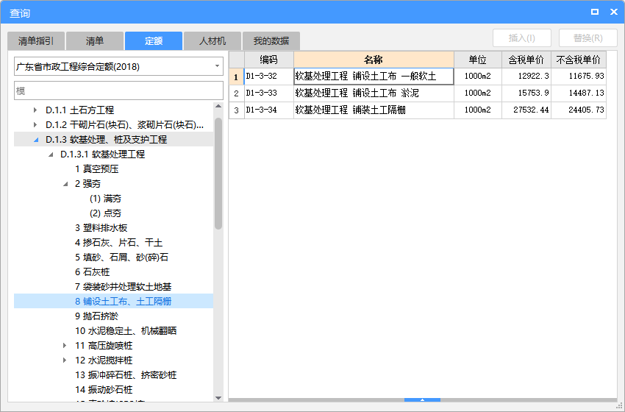Click the tree vertical scrollbar thumb
The height and width of the screenshot is (412, 625).
(x=218, y=174)
